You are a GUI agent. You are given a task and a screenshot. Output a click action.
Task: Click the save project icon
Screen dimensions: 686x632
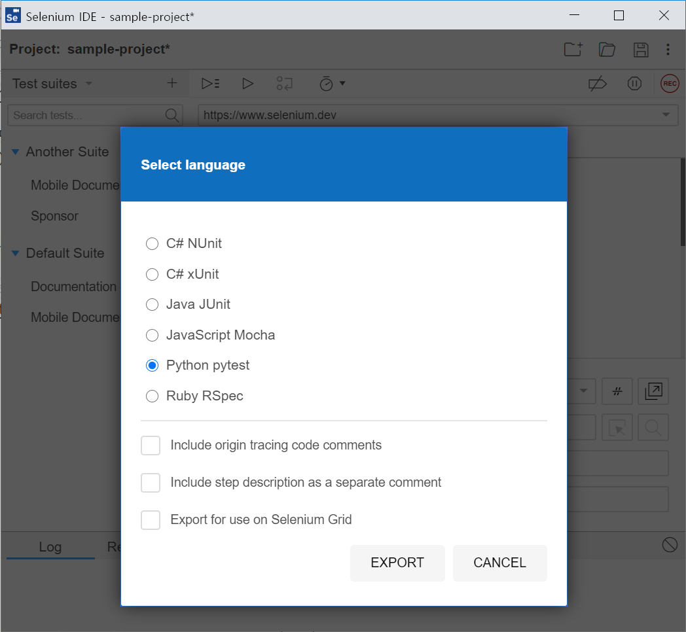pos(641,50)
